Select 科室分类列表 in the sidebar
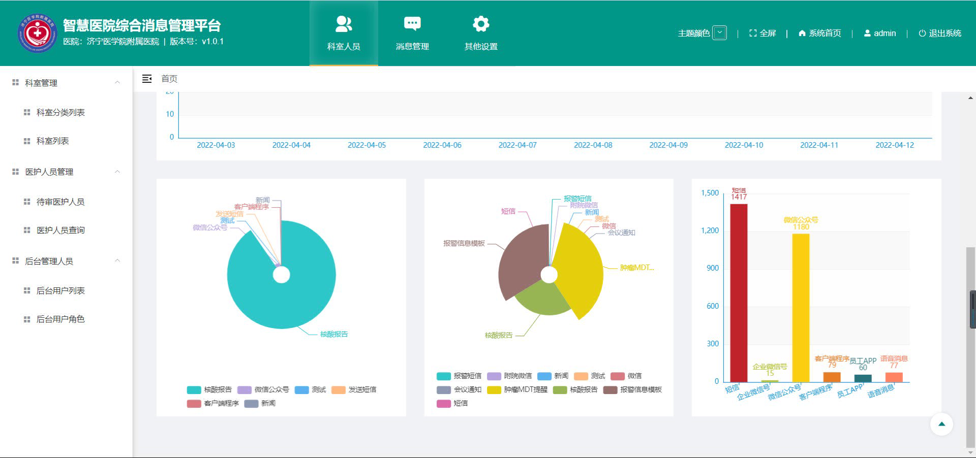 click(x=60, y=112)
